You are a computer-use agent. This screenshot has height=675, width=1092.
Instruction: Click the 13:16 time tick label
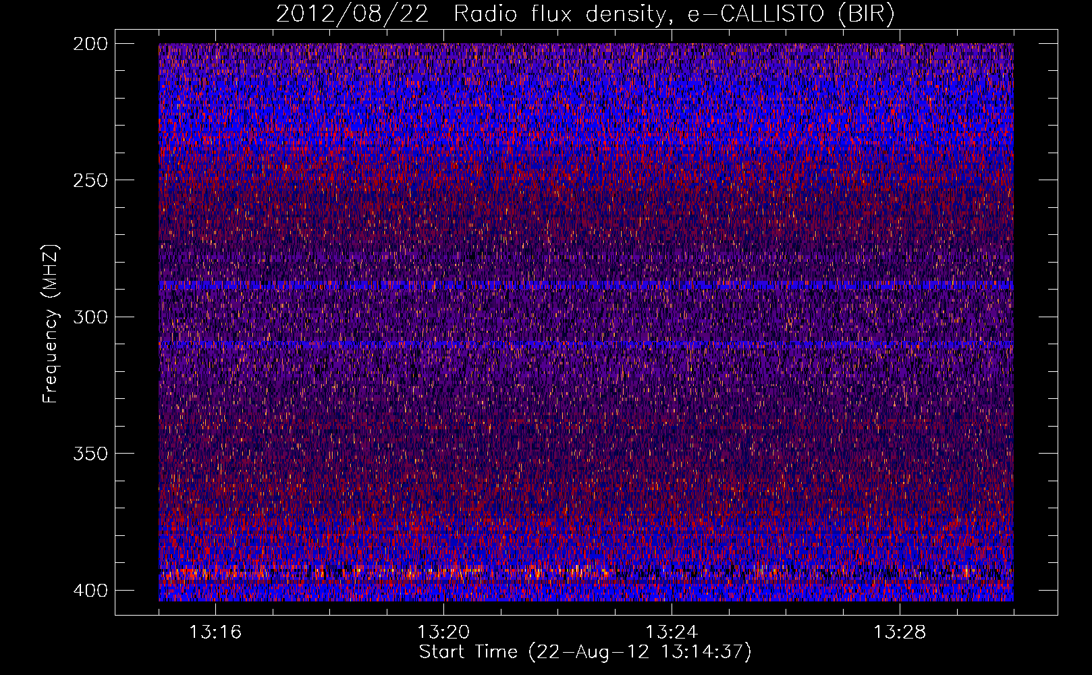point(215,632)
